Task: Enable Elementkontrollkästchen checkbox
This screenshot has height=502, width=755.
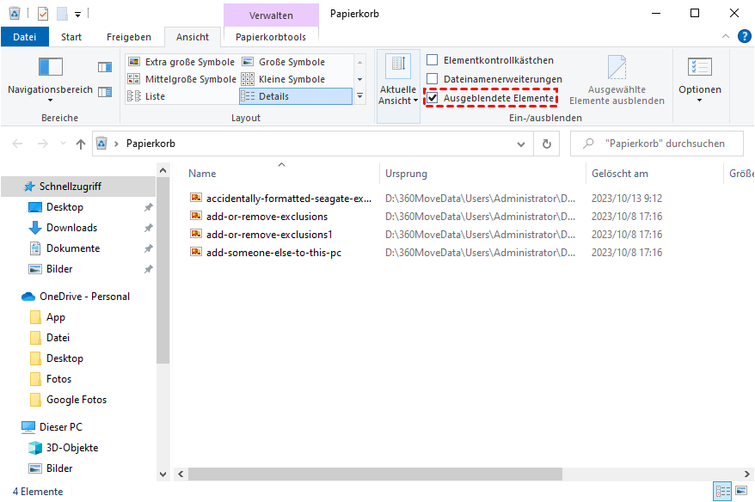Action: (433, 60)
